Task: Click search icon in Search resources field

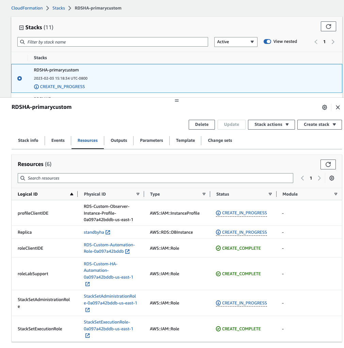Action: [x=23, y=178]
